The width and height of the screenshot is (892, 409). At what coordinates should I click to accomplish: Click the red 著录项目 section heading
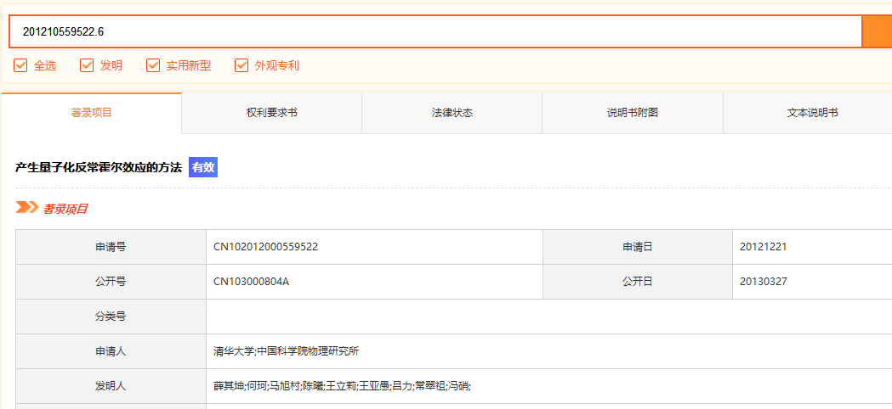pyautogui.click(x=65, y=209)
